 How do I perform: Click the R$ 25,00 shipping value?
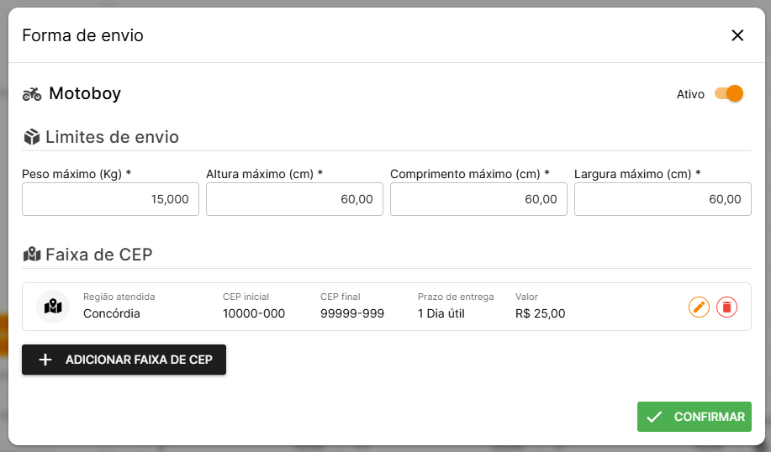pos(541,313)
